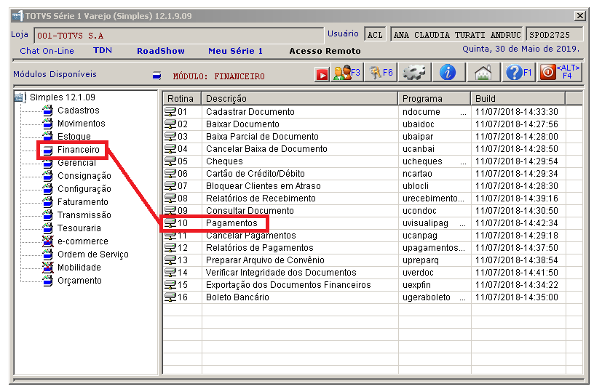
Task: Open the Chat On-Line link
Action: tap(47, 51)
